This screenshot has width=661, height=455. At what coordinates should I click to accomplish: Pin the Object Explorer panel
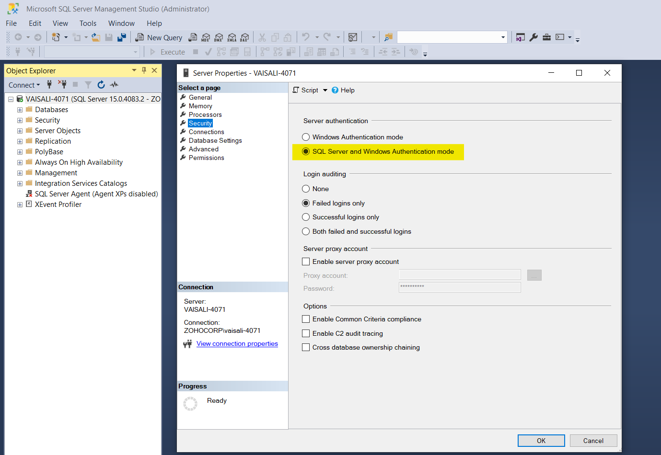pyautogui.click(x=144, y=70)
